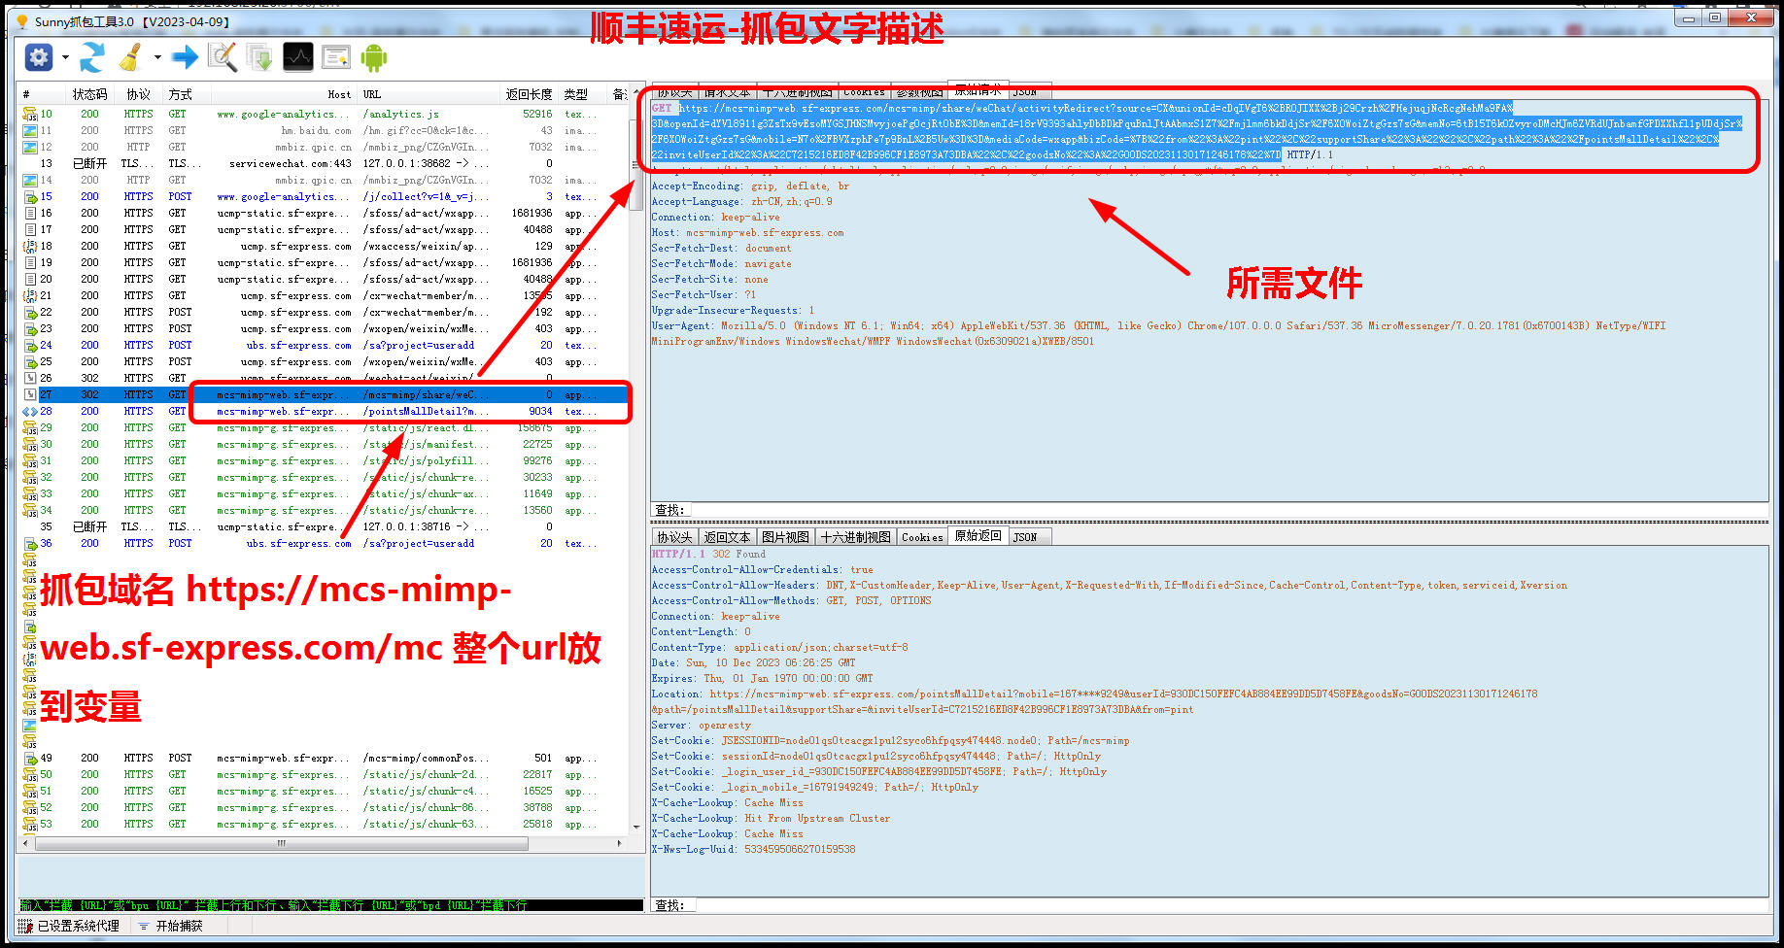Select row 27 mcs-mimp/share/weC request

[x=325, y=394]
